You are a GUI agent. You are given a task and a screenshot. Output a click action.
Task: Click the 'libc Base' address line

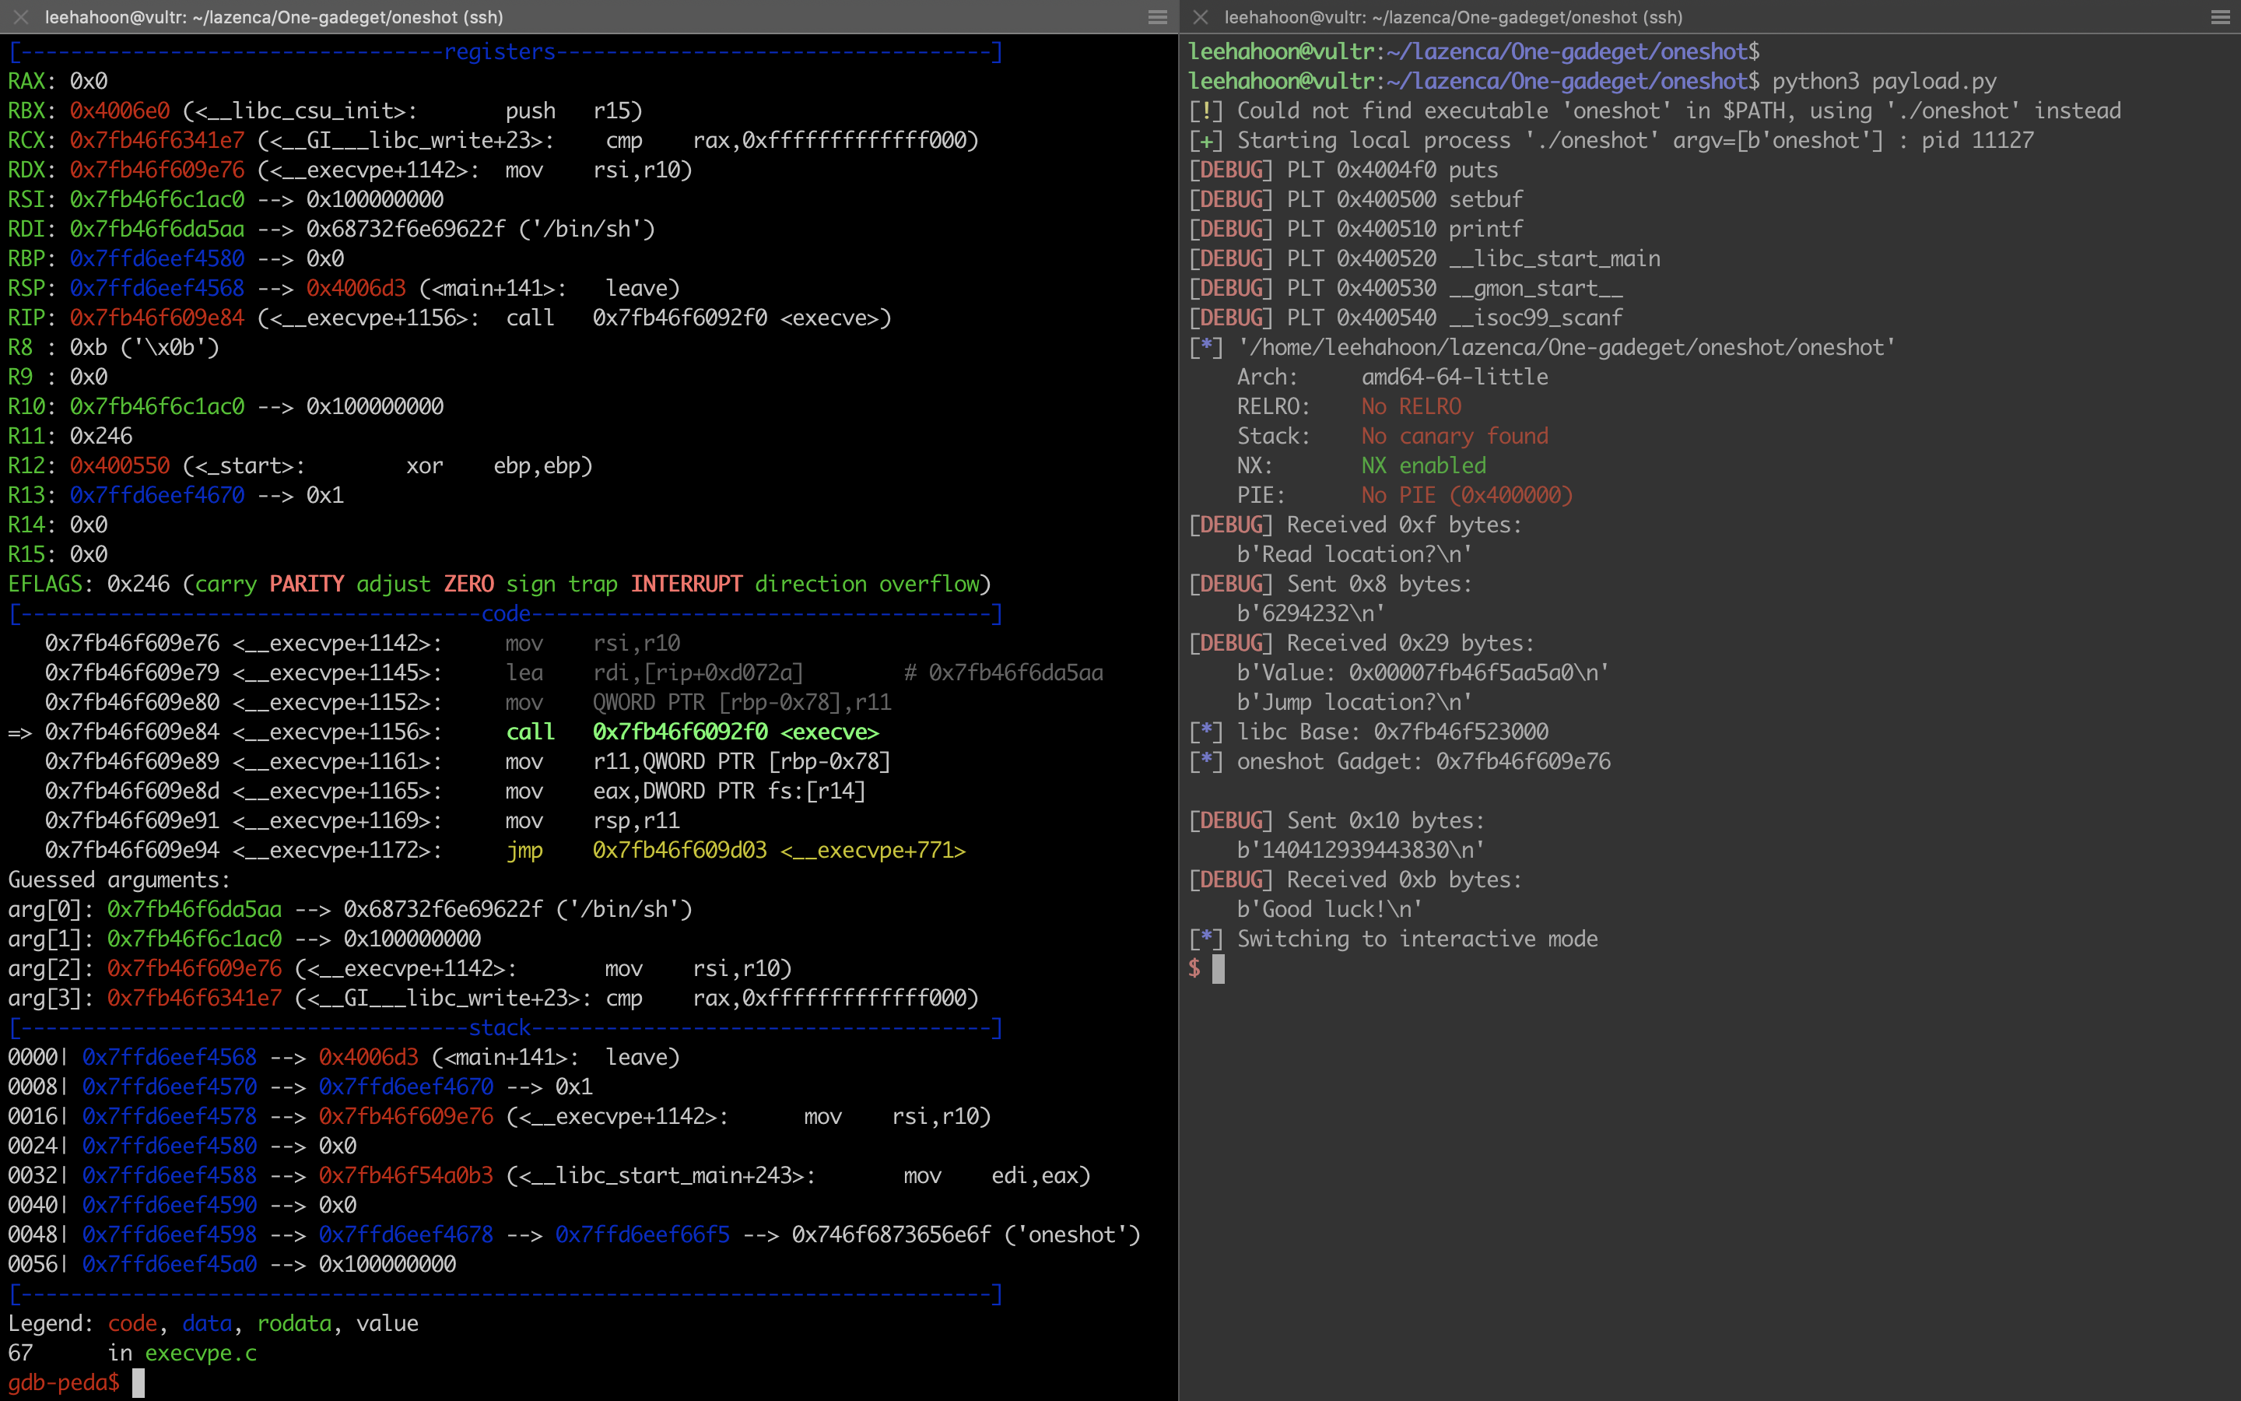1392,732
